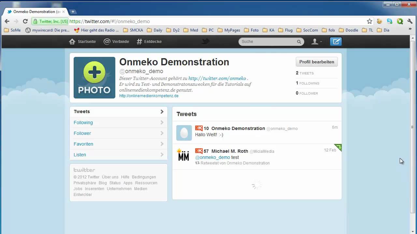Open the MyPages bookmarks folder

point(229,30)
